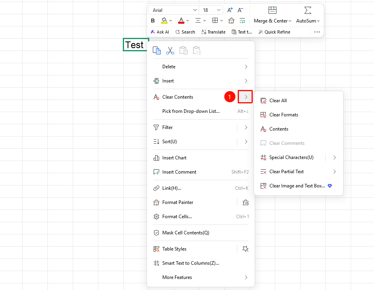This screenshot has width=374, height=290.
Task: Open the Insert submenu
Action: [x=201, y=81]
